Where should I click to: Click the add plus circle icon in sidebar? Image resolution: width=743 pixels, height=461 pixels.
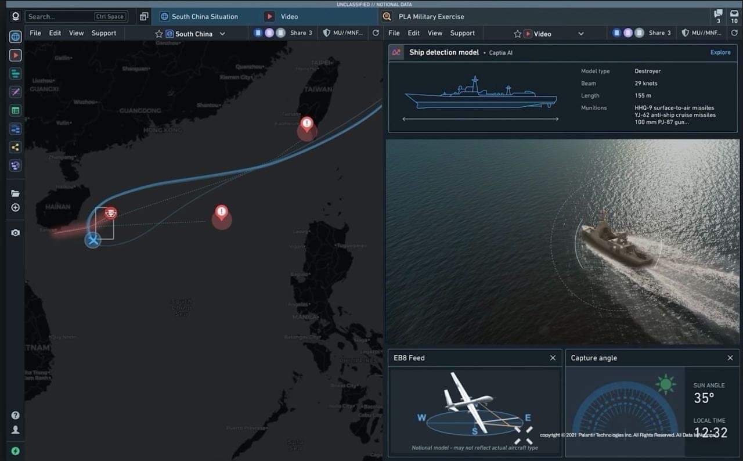pyautogui.click(x=16, y=208)
